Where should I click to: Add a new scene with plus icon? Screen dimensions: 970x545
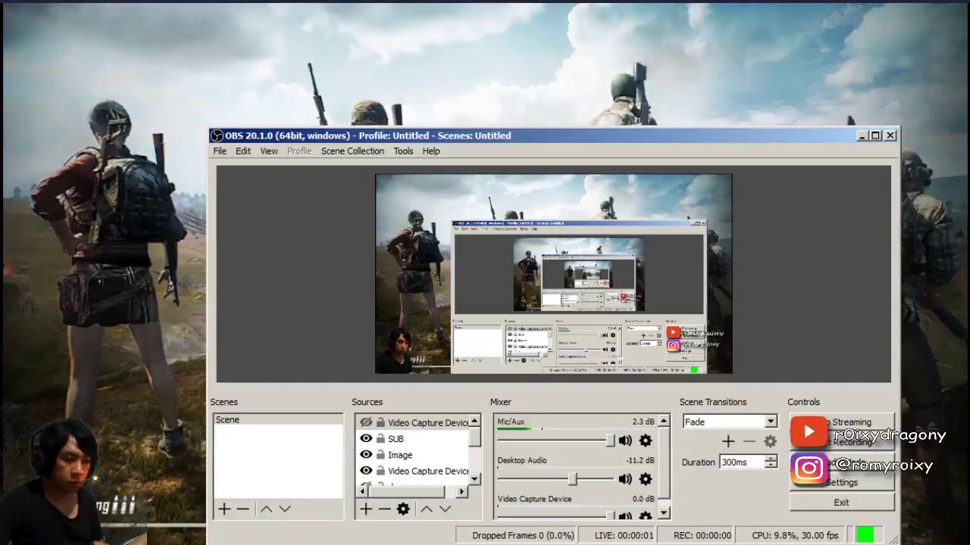point(224,509)
